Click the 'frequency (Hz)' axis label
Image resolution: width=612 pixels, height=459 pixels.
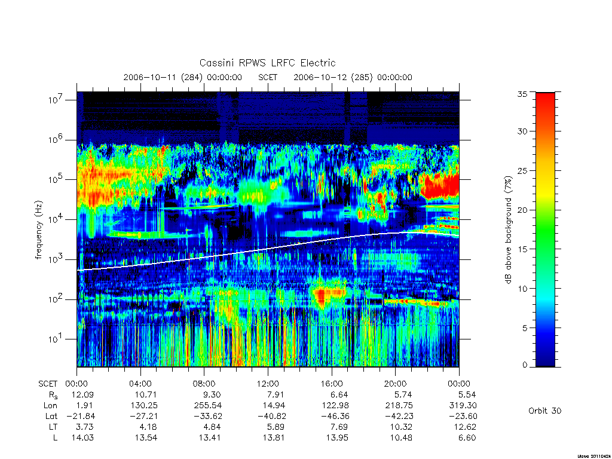point(39,229)
